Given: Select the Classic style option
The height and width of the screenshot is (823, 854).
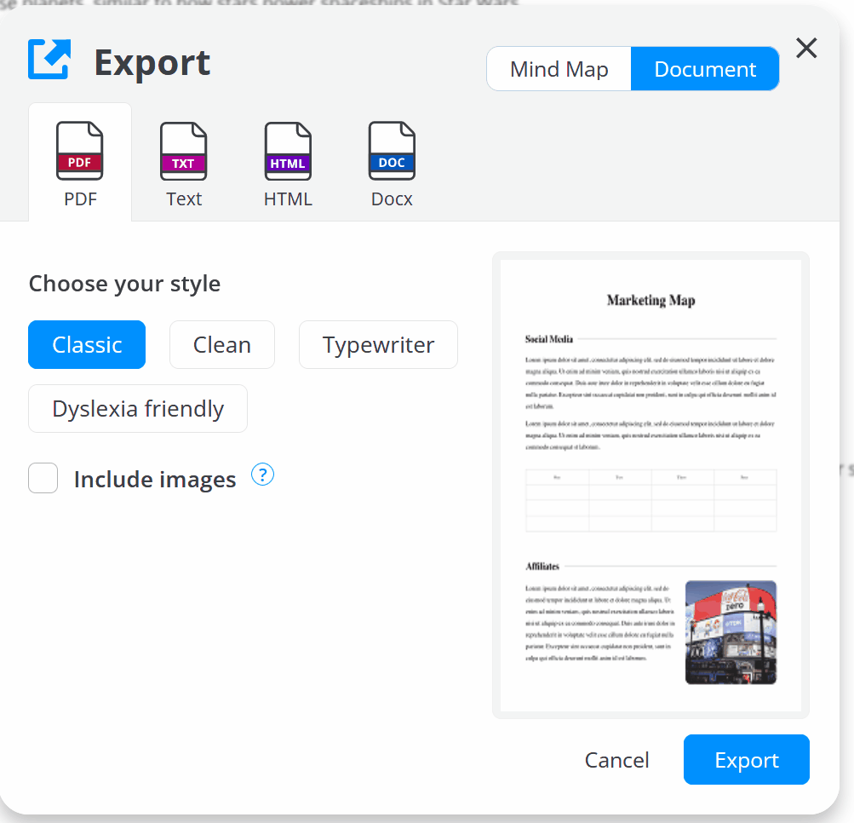Looking at the screenshot, I should coord(86,344).
